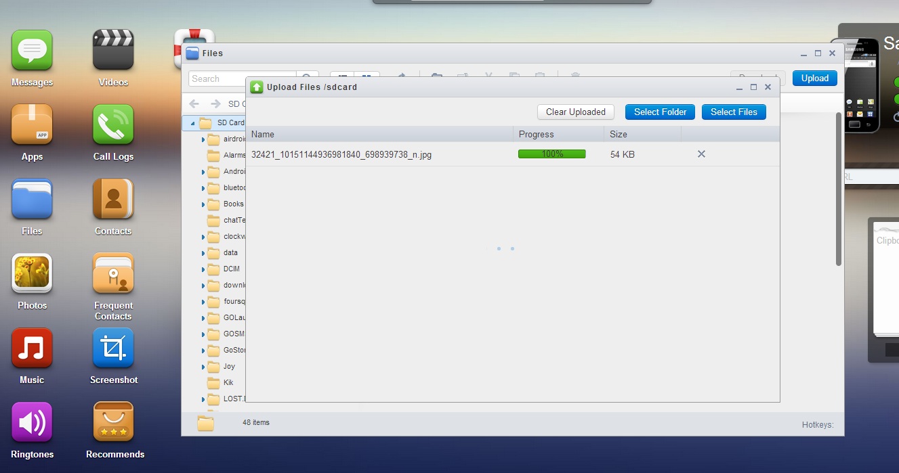The height and width of the screenshot is (473, 899).
Task: Open the Ringtones app icon
Action: click(32, 423)
